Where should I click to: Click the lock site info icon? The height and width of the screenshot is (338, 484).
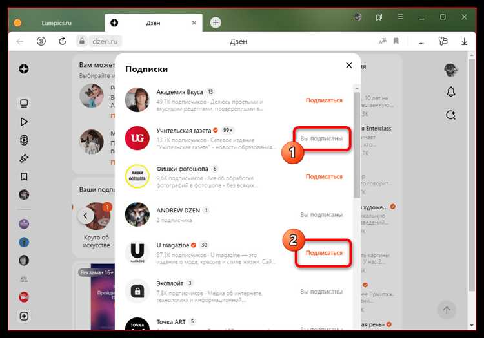[x=82, y=41]
